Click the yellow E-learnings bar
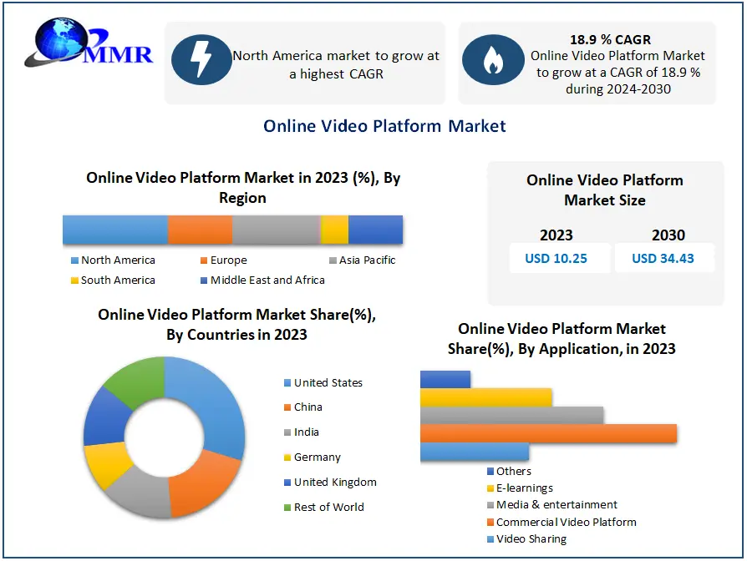The image size is (747, 561). coord(486,397)
